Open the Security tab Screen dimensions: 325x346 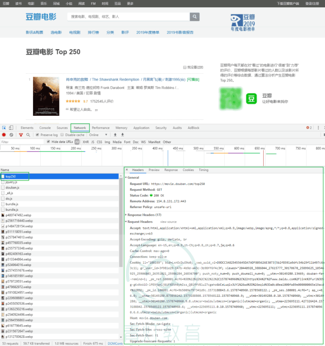pyautogui.click(x=161, y=128)
